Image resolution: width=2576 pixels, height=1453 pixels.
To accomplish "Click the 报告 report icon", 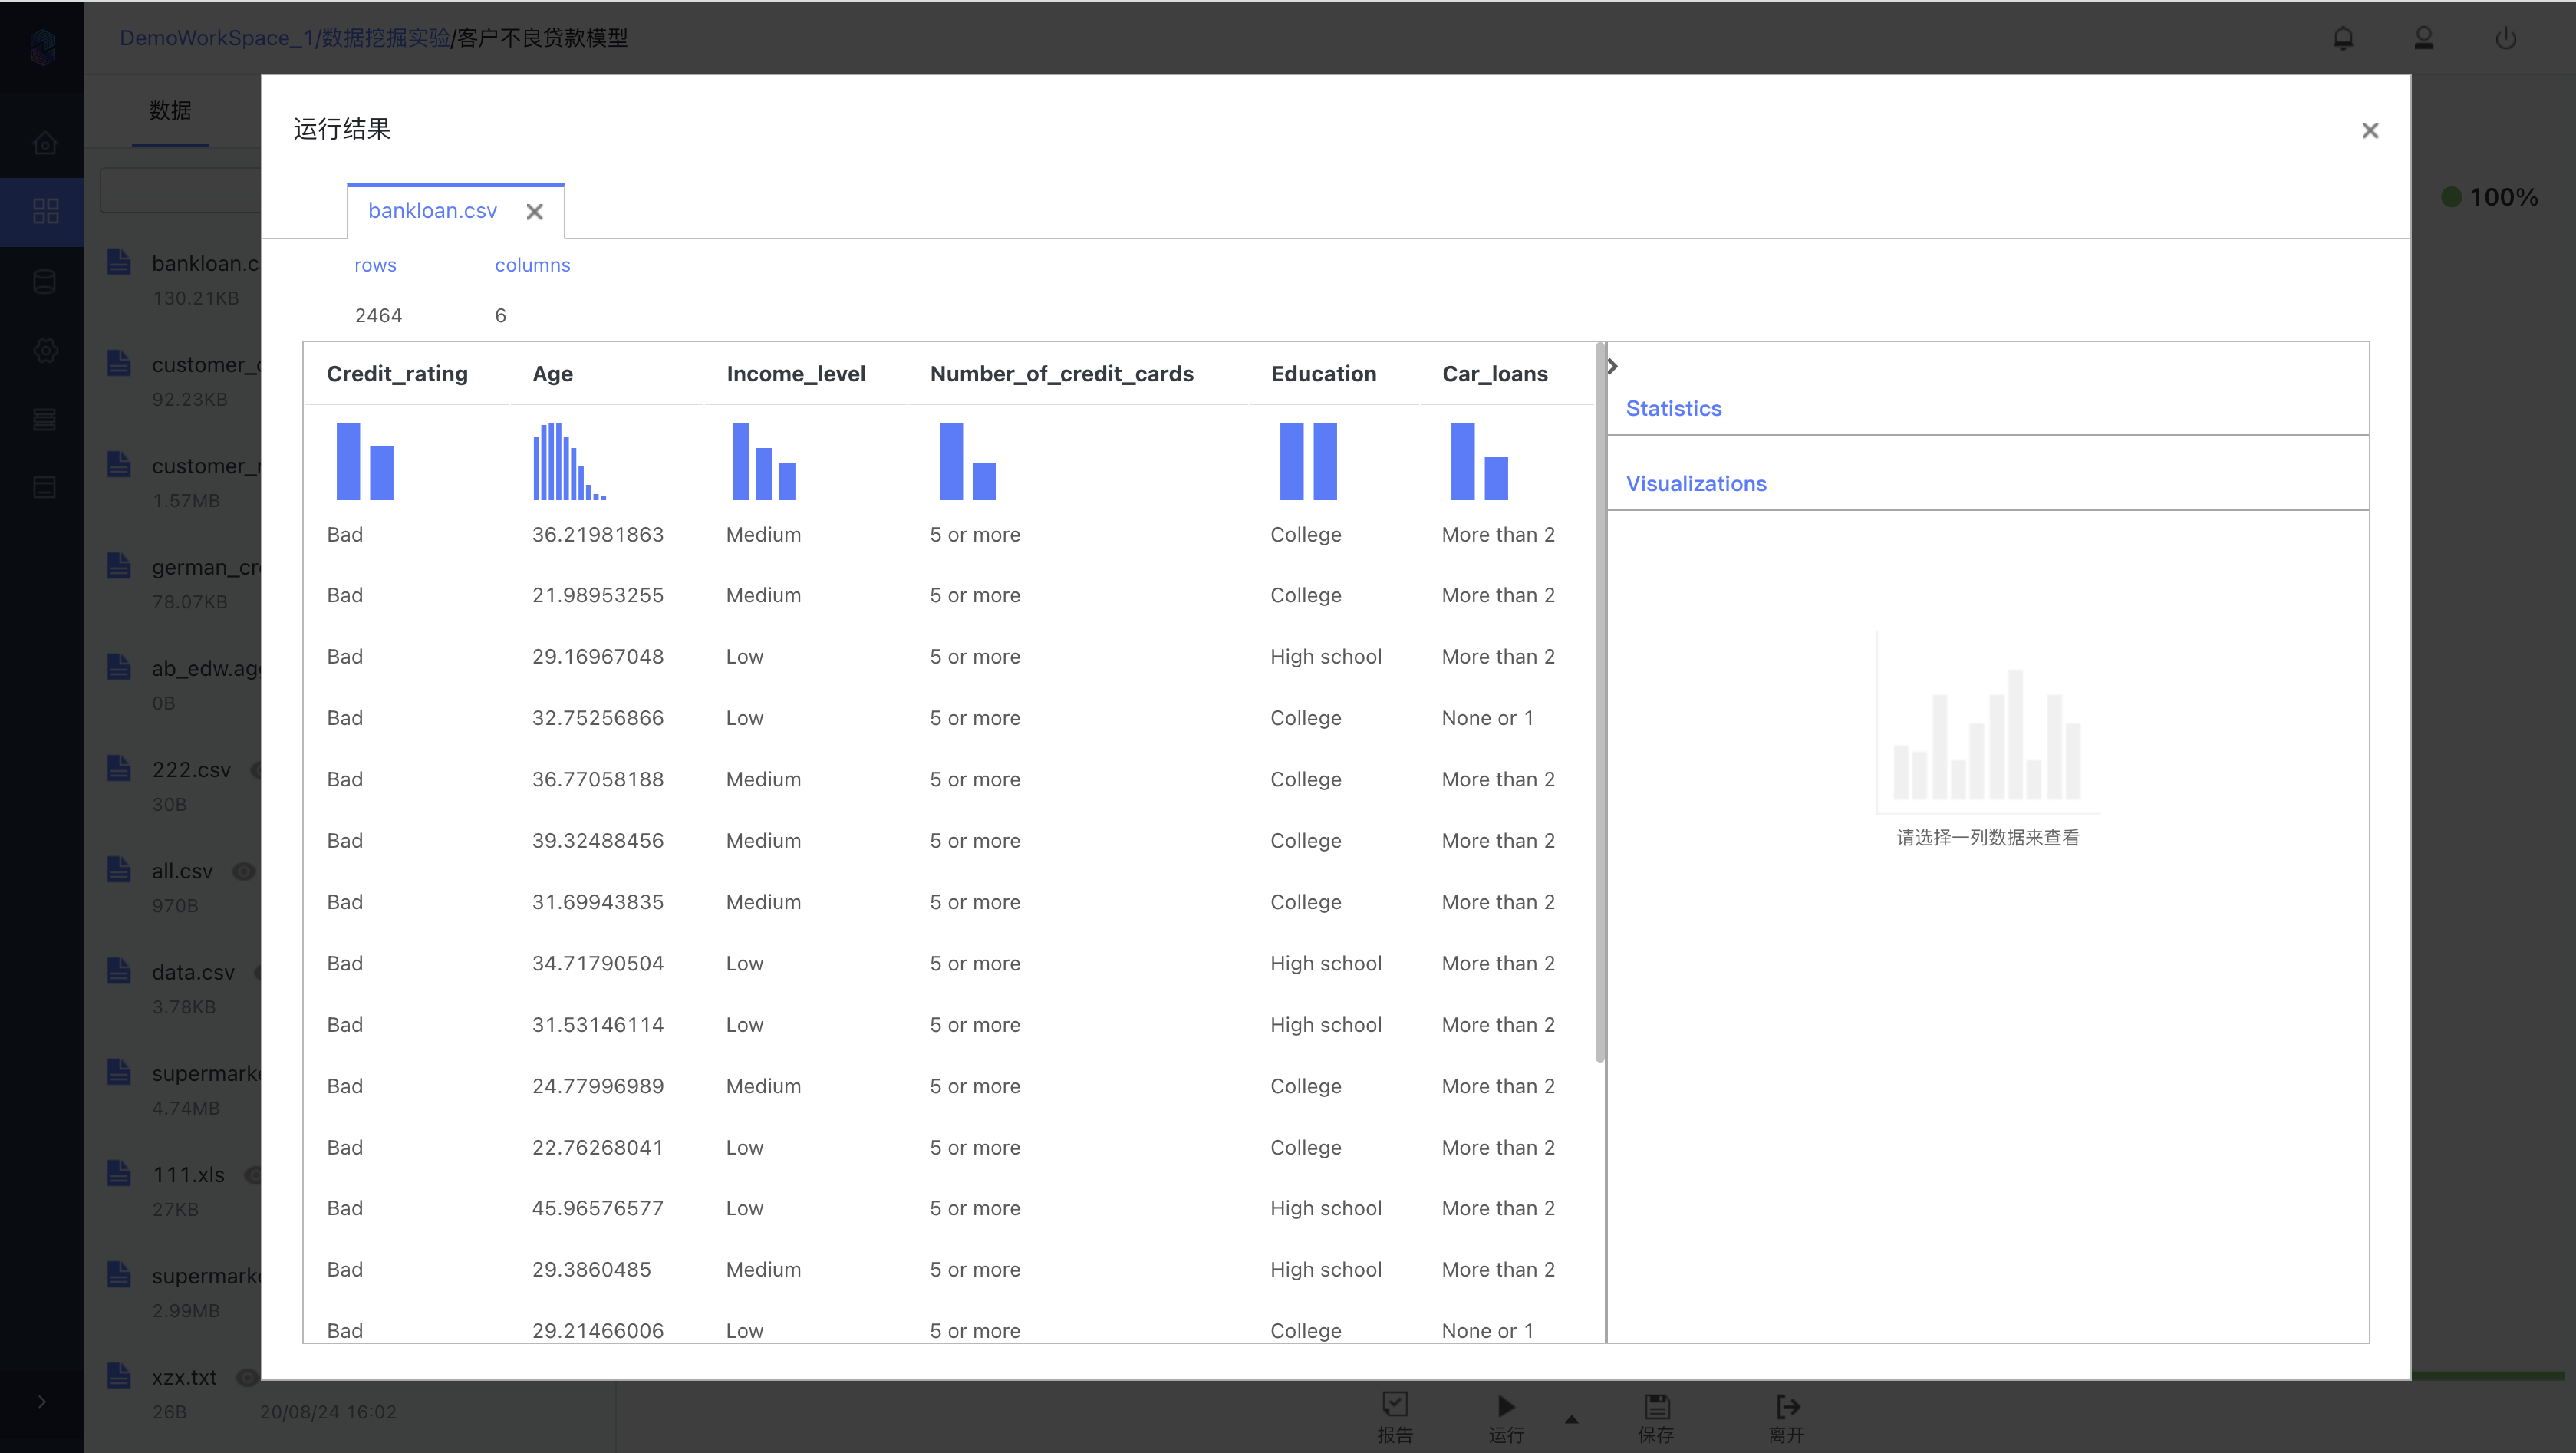I will pos(1395,1404).
